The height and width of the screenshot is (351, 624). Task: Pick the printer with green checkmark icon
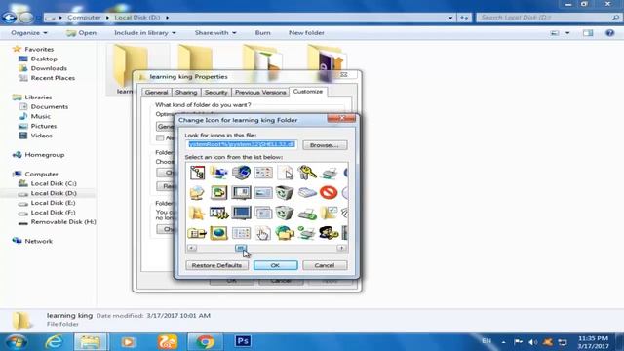click(x=307, y=233)
